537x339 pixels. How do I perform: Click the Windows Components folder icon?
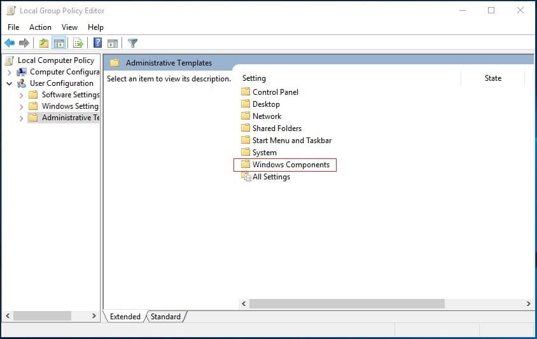[246, 164]
